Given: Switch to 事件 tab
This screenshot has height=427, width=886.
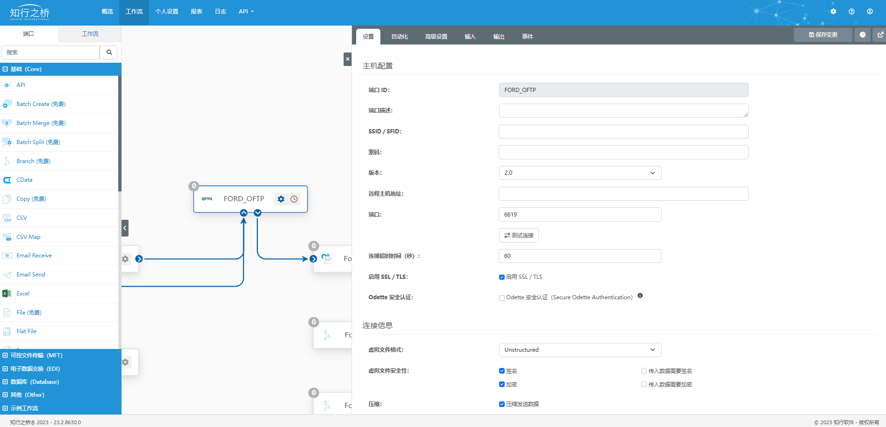Looking at the screenshot, I should click(528, 37).
